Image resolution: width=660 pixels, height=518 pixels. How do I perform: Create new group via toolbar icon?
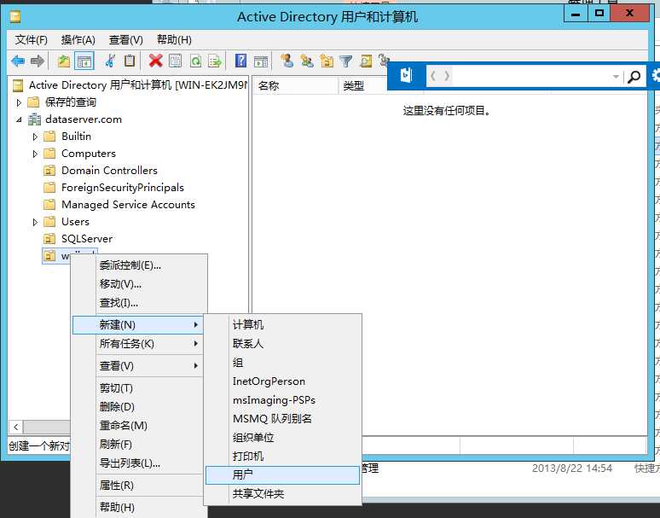307,61
